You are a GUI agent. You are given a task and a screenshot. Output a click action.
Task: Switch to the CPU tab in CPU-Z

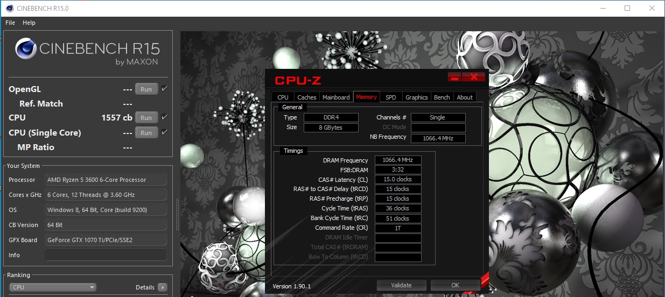[283, 97]
